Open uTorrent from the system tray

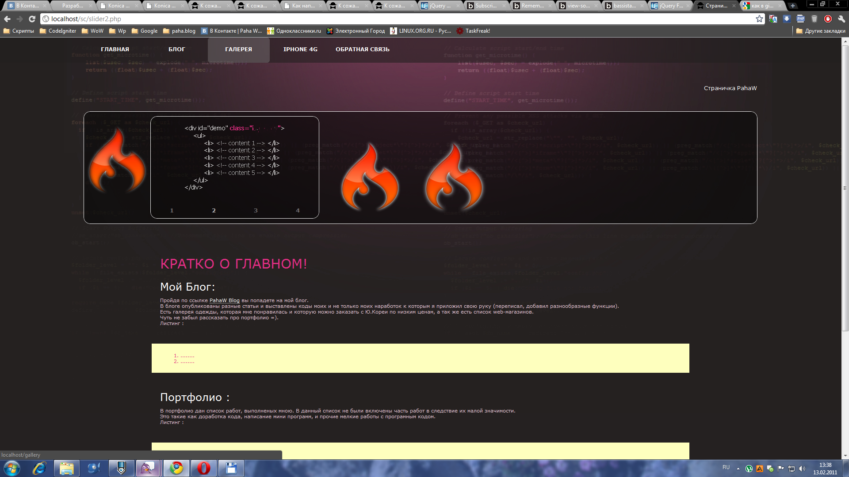[x=749, y=469]
